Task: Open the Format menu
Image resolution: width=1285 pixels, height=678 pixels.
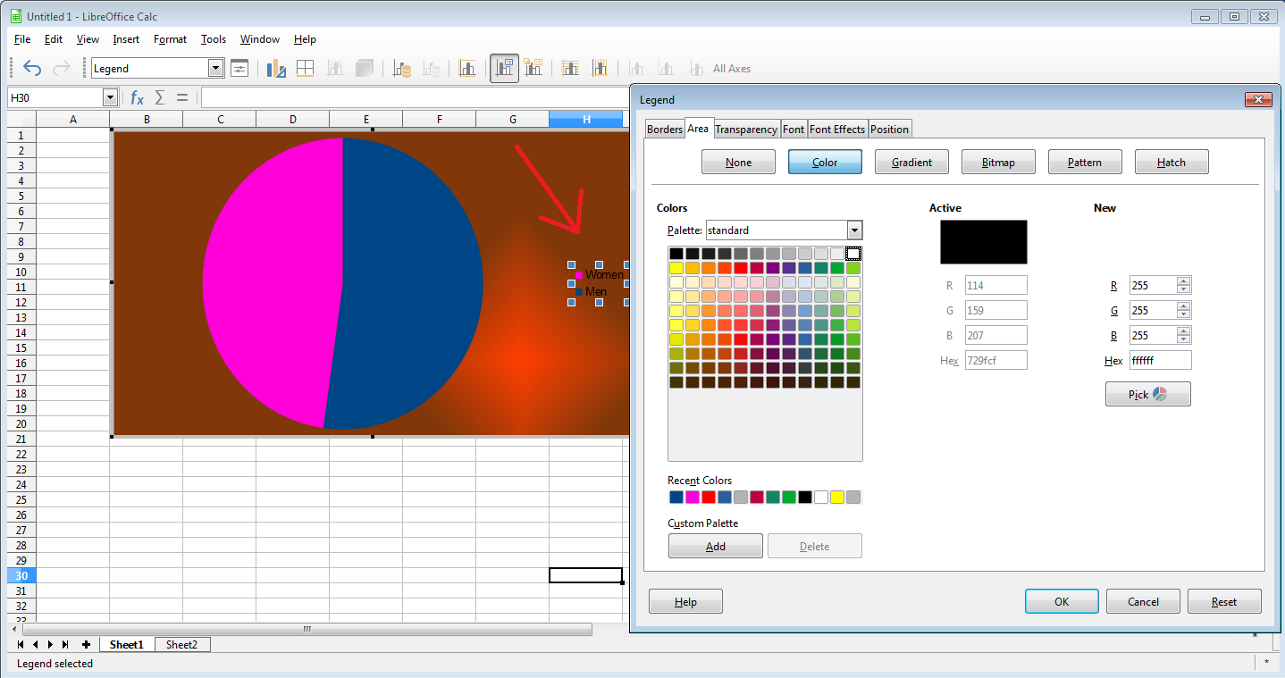Action: click(170, 39)
